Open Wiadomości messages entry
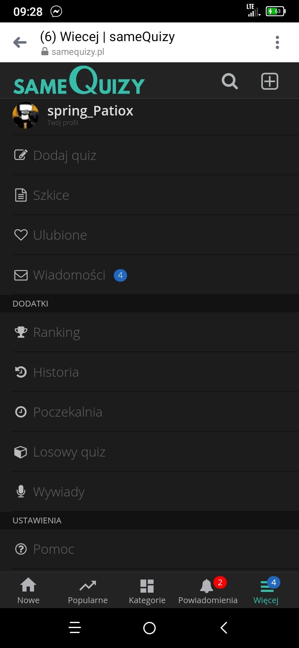 [x=69, y=275]
